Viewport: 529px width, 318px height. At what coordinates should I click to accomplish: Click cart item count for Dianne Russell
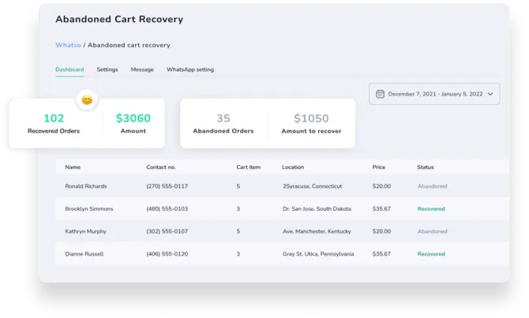click(238, 254)
